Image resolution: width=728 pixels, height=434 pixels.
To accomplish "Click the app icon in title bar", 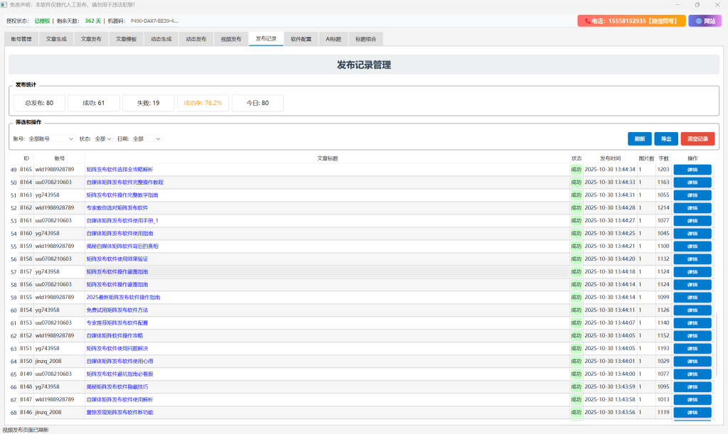I will coord(4,5).
